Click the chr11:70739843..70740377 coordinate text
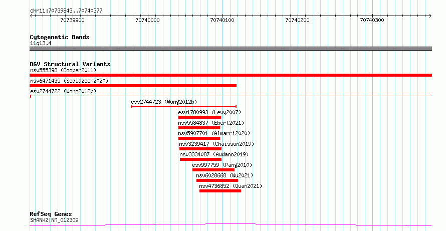Screen dimensions: 446x231 [66, 11]
